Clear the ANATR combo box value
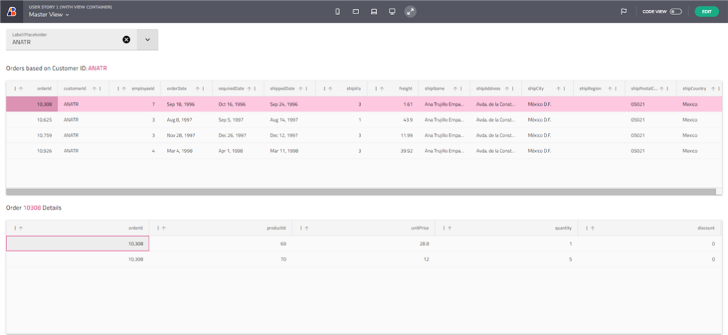Viewport: 728px width, 335px height. [127, 40]
